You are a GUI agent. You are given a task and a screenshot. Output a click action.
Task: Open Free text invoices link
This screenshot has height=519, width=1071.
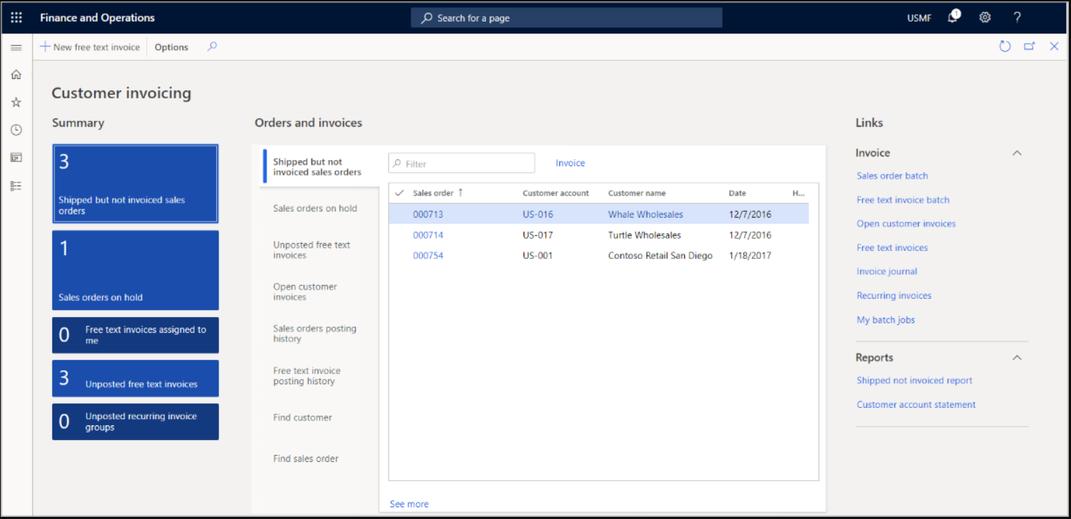892,247
